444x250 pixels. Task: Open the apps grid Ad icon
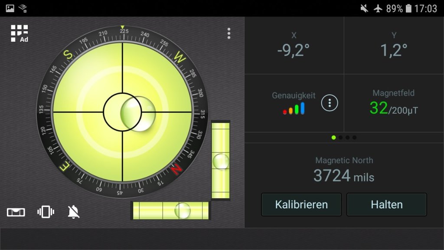(x=20, y=33)
